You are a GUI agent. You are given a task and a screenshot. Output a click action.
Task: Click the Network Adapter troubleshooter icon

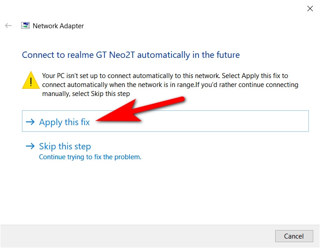(x=26, y=26)
